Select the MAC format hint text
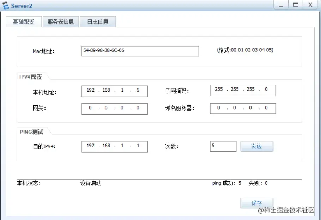 click(x=245, y=50)
